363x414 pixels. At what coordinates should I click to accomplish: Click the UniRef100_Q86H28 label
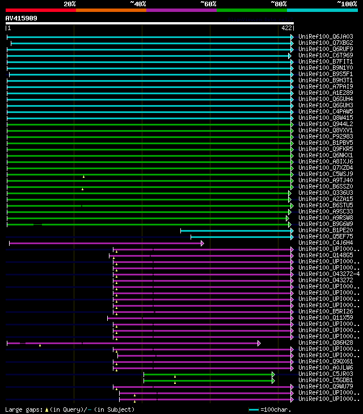pos(326,342)
